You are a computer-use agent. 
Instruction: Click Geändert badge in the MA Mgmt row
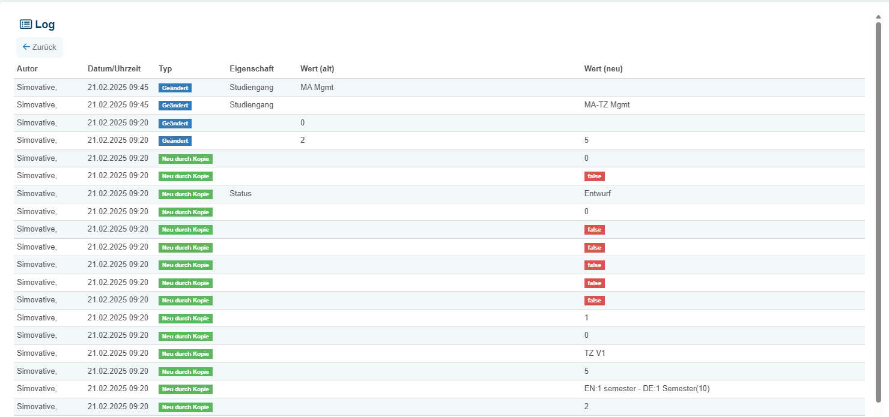[x=175, y=88]
